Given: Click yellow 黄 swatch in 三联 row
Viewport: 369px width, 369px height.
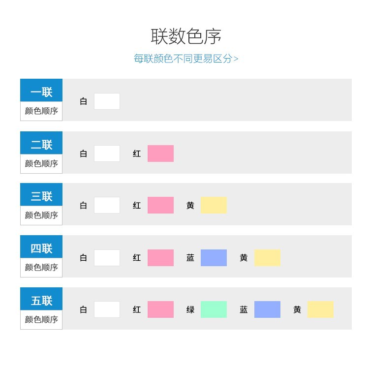Looking at the screenshot, I should (214, 205).
